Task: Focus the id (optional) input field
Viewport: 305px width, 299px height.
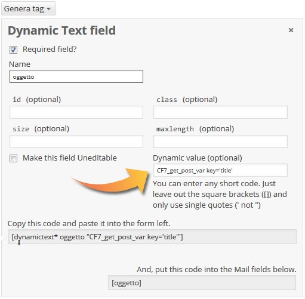Action: click(x=76, y=112)
